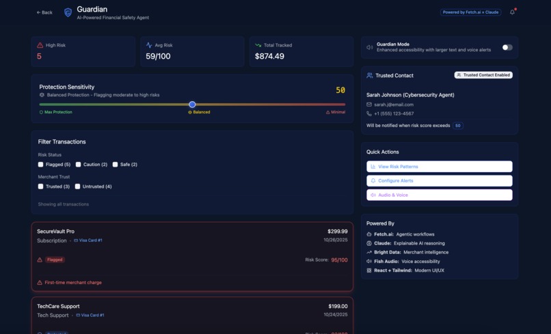Click the Guardian shield logo
This screenshot has width=551, height=334.
click(68, 13)
